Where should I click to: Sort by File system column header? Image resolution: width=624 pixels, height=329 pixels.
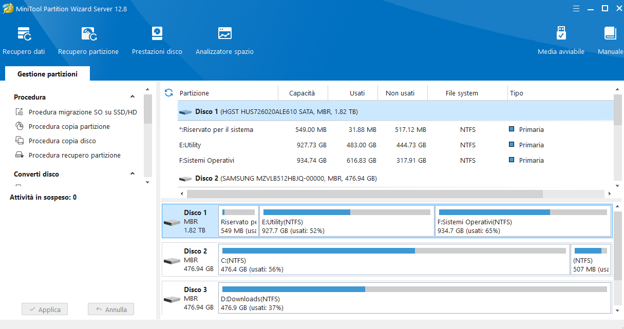462,93
